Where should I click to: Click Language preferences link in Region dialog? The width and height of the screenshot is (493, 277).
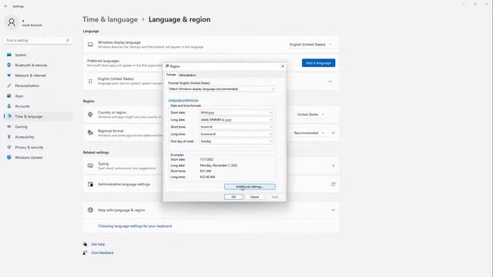tap(183, 100)
